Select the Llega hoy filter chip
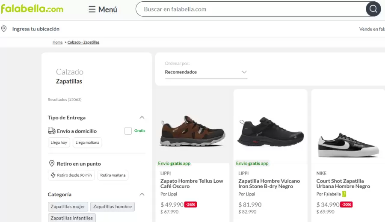385x222 pixels. pos(59,142)
